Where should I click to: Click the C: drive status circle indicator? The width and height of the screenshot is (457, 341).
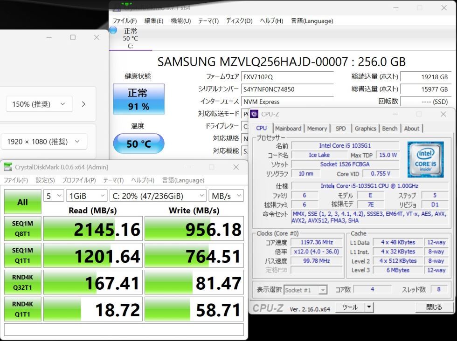112,30
